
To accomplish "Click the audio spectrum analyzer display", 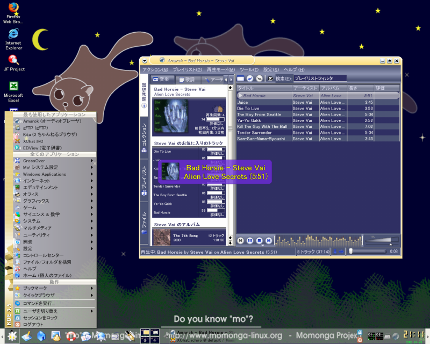I will pos(318,240).
